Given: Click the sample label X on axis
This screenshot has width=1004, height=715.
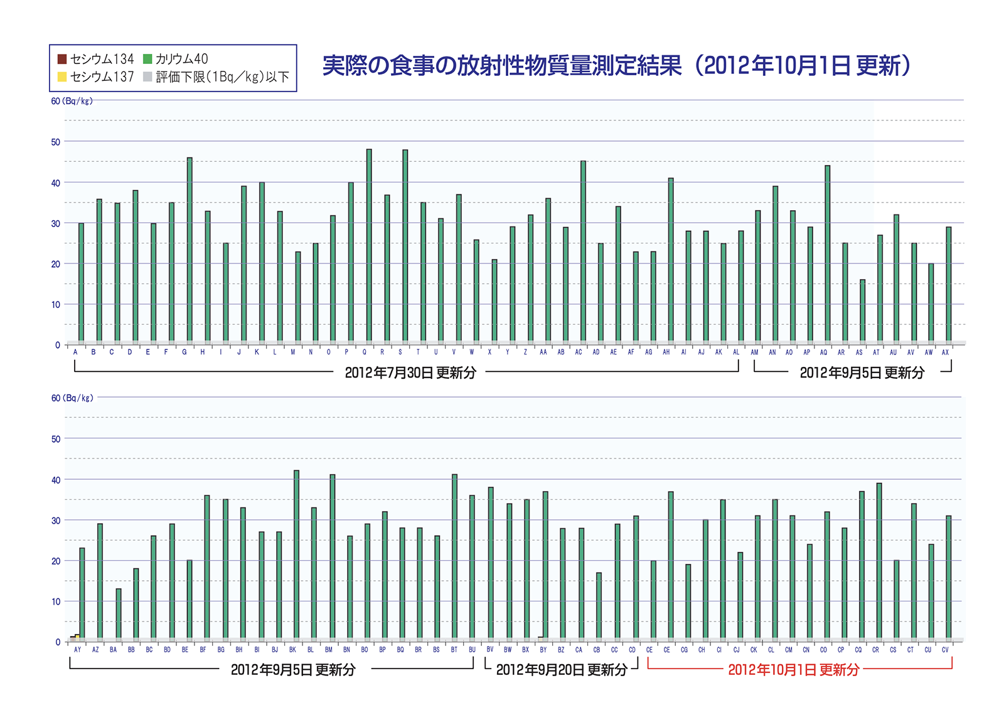Looking at the screenshot, I should click(x=490, y=352).
